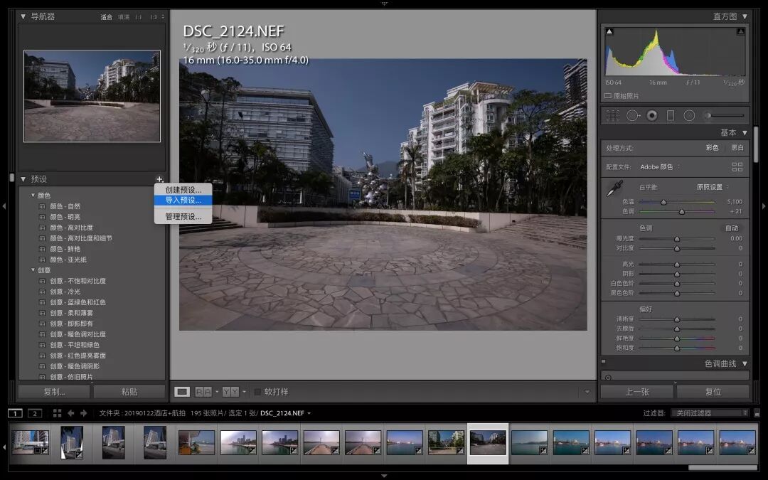
Task: Choose 创建预设... from menu
Action: tap(183, 190)
